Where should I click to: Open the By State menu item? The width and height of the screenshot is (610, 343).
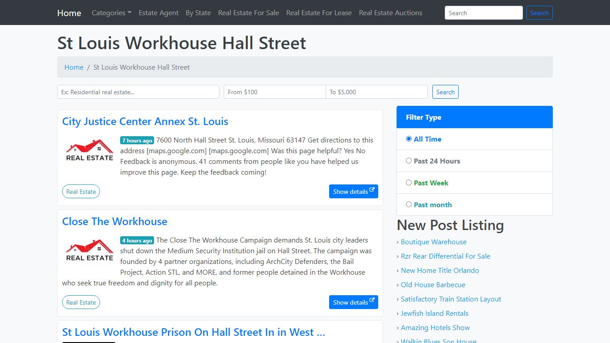pos(198,13)
